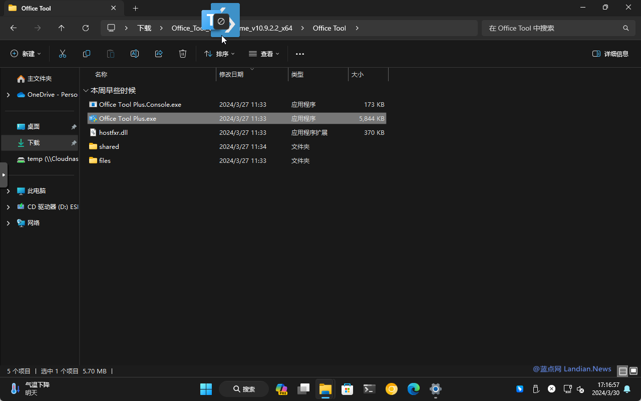Open the Windows Start menu

[x=206, y=389]
